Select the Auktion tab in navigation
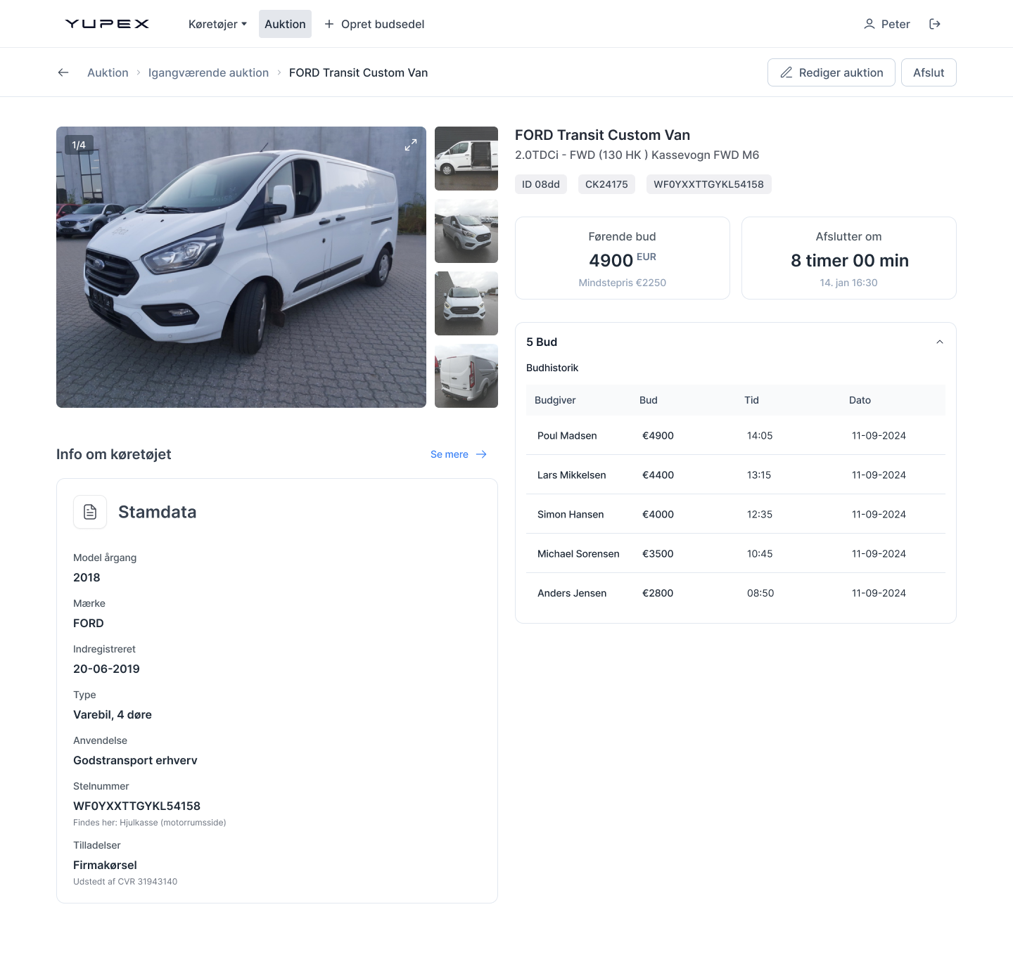 (x=285, y=24)
